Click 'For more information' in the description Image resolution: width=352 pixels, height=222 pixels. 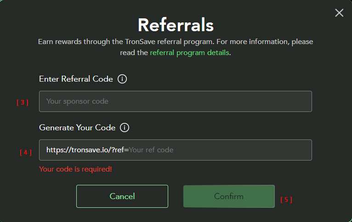(256, 42)
